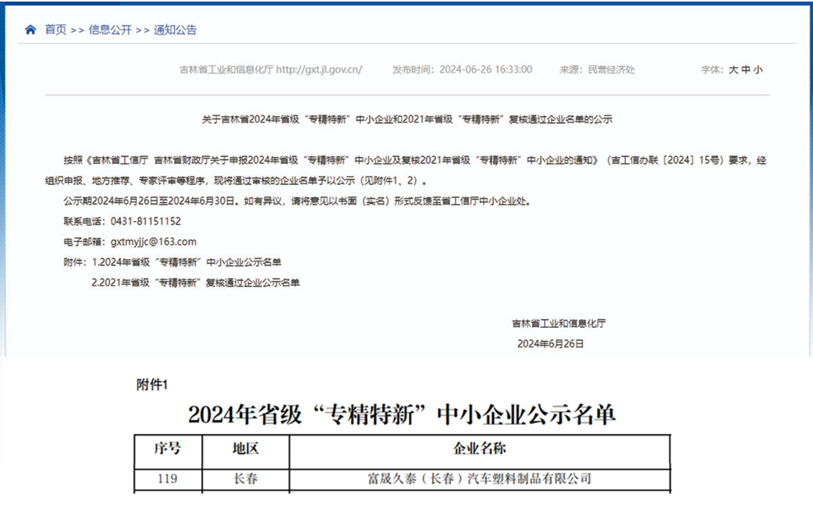Open attachment 2 2021年复核通过企业公示名单
Image resolution: width=813 pixels, height=505 pixels.
pyautogui.click(x=195, y=283)
